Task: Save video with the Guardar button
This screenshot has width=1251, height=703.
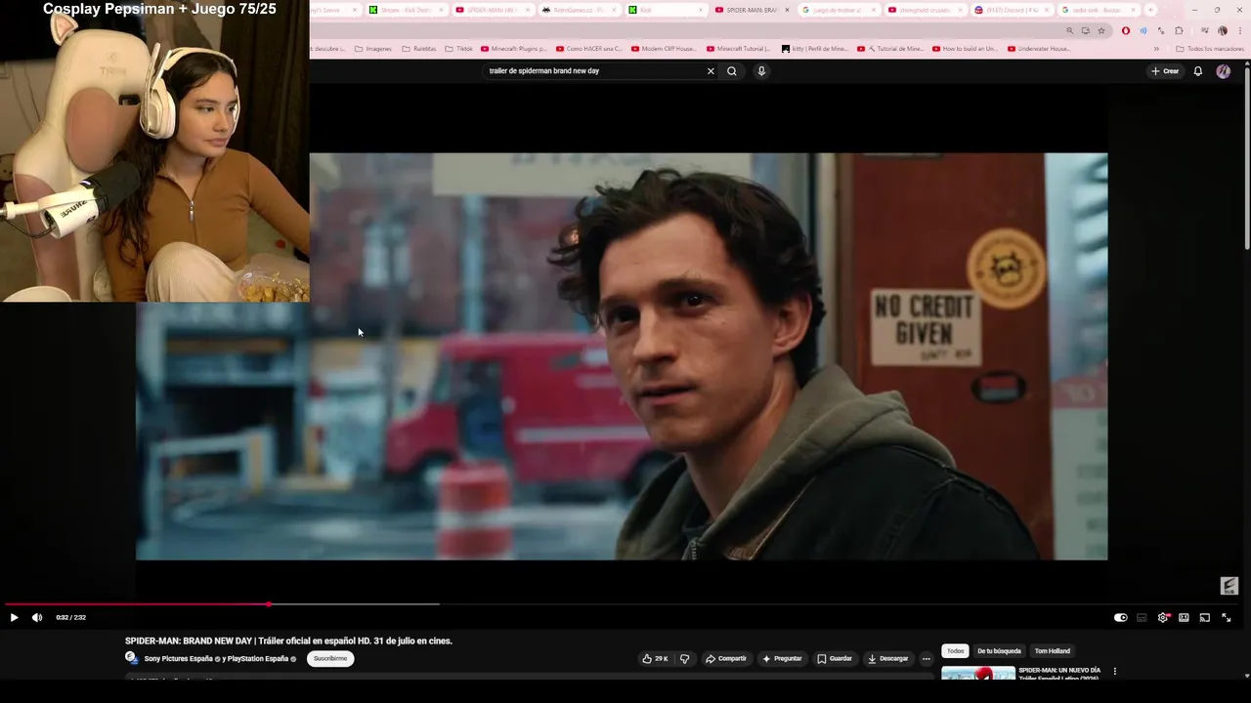Action: coord(835,658)
